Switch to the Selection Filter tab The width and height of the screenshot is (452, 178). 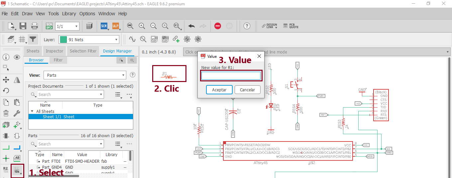[x=83, y=51]
